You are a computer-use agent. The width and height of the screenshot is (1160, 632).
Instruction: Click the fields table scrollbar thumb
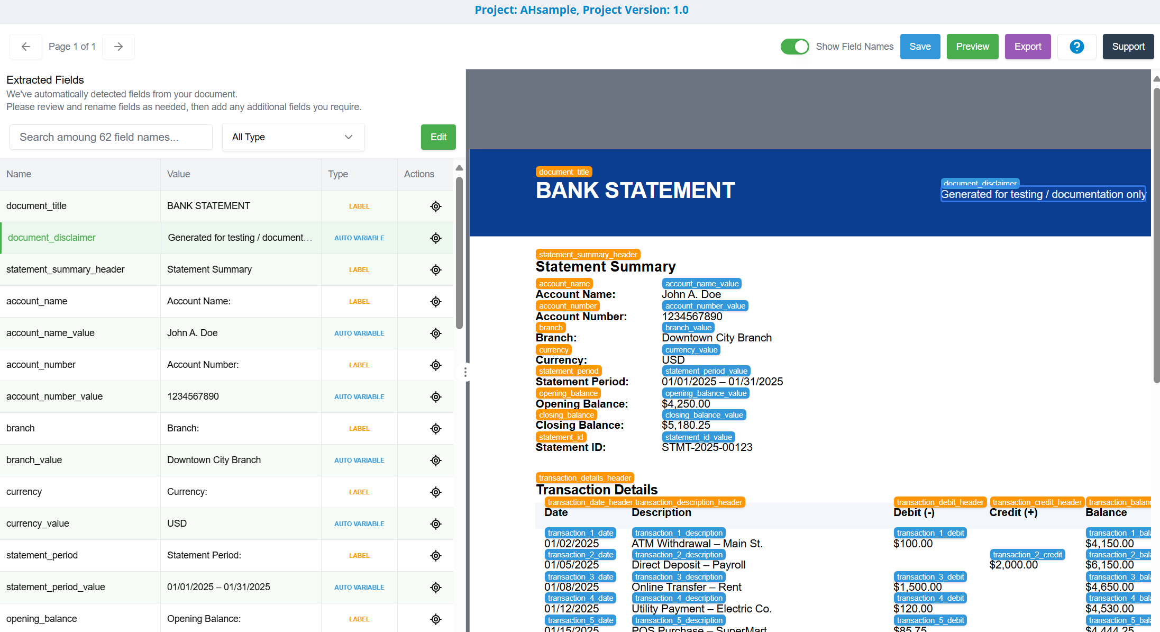[x=459, y=254]
